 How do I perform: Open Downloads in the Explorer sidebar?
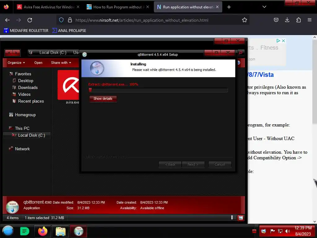click(25, 87)
